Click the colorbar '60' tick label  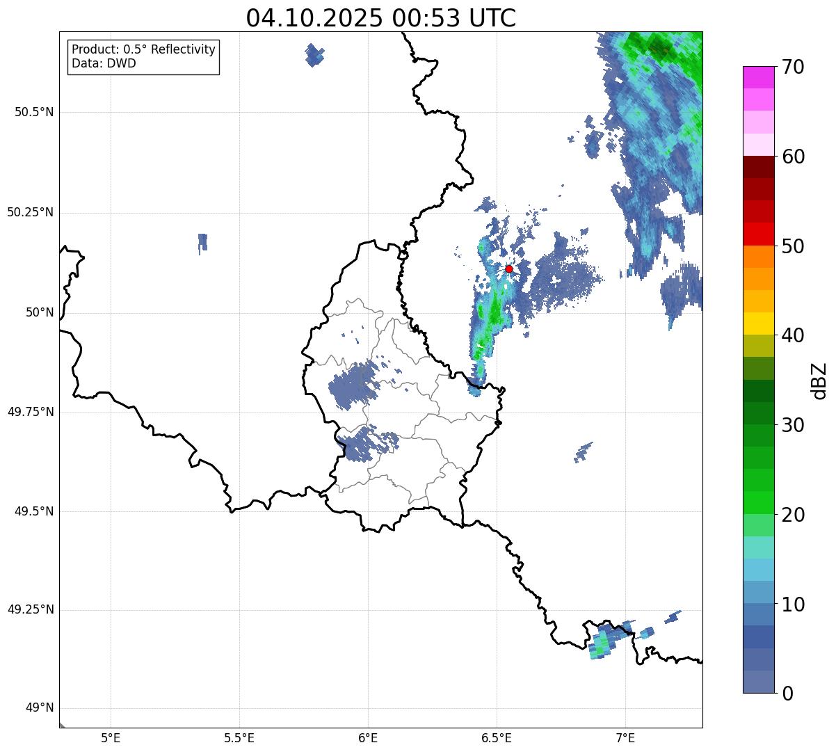click(794, 157)
